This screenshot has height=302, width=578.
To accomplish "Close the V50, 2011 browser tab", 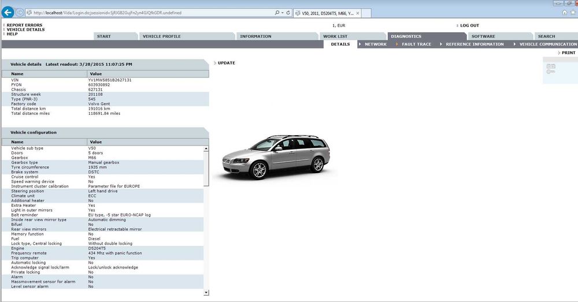I will coord(358,13).
